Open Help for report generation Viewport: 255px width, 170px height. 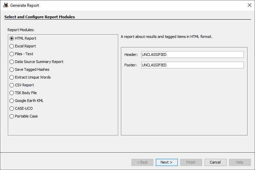[x=240, y=162]
